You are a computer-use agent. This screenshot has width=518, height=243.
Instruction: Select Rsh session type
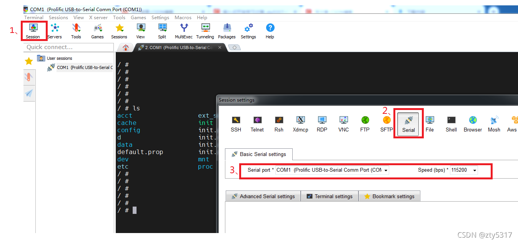[x=279, y=124]
